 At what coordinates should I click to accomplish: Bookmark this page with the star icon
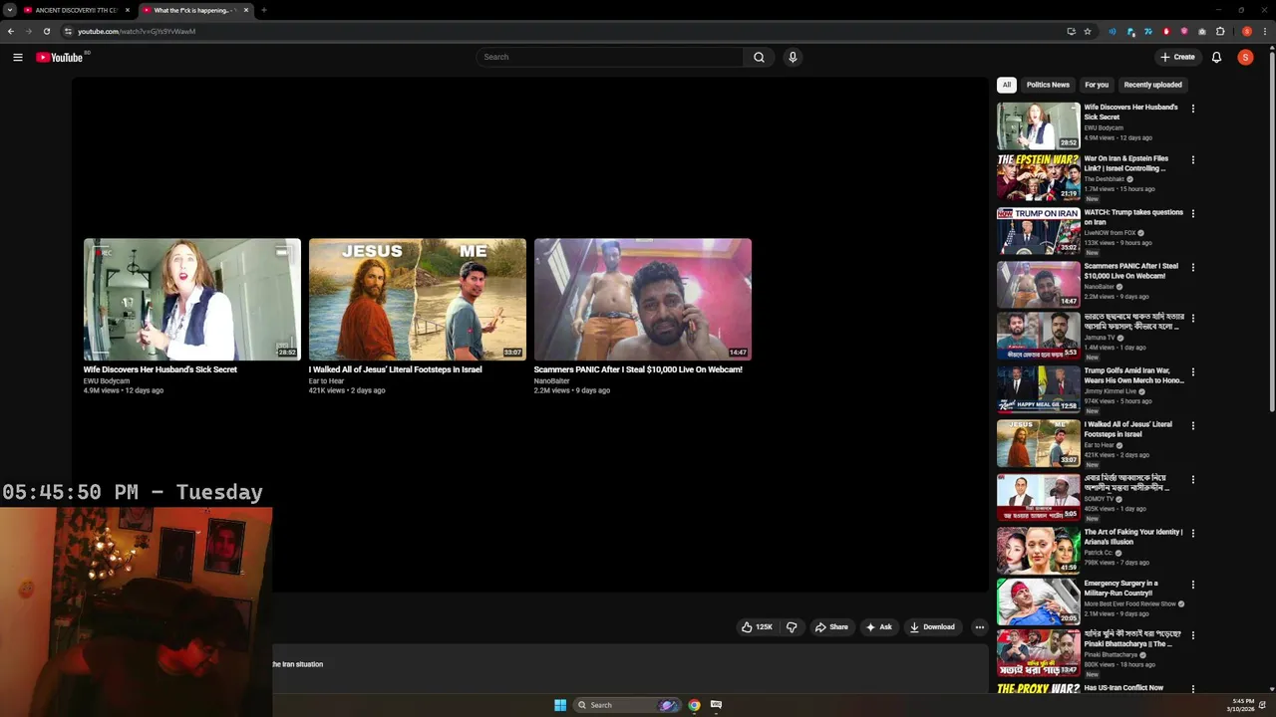1088,31
